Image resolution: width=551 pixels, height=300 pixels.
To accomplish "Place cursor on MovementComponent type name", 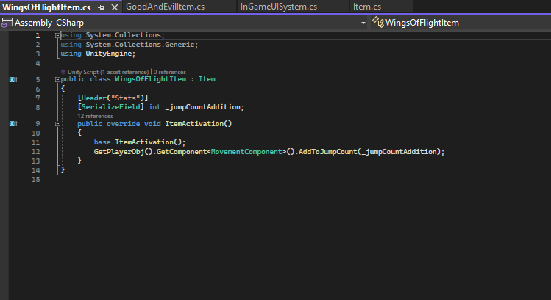I will [246, 151].
